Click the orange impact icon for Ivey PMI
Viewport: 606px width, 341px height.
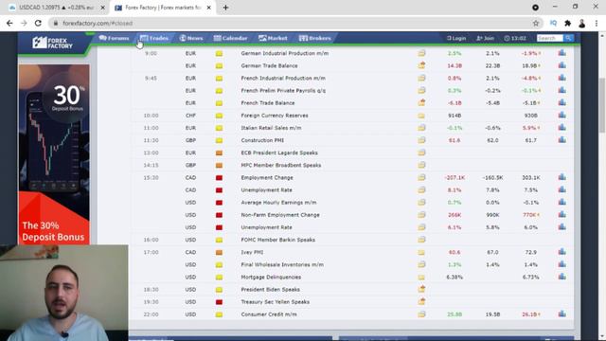(x=219, y=252)
